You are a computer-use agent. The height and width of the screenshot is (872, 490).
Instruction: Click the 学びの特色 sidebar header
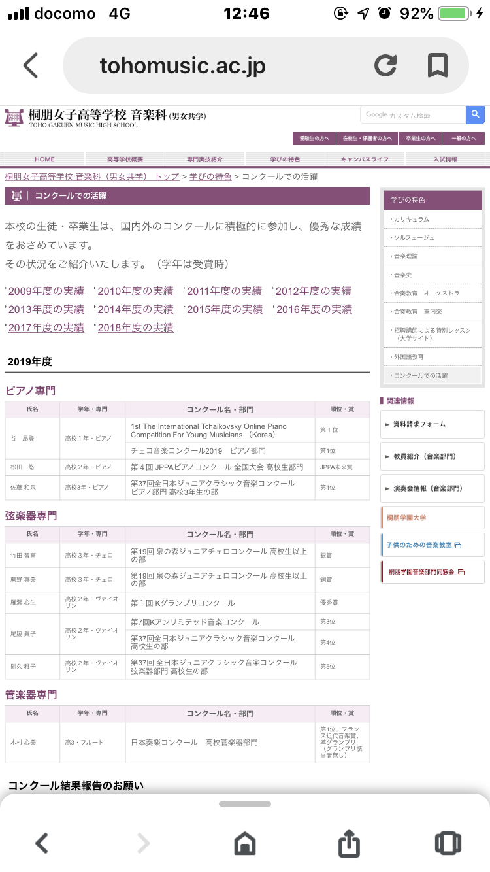coord(433,199)
